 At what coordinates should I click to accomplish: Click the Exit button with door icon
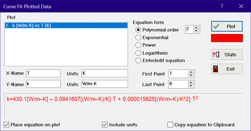(x=227, y=69)
